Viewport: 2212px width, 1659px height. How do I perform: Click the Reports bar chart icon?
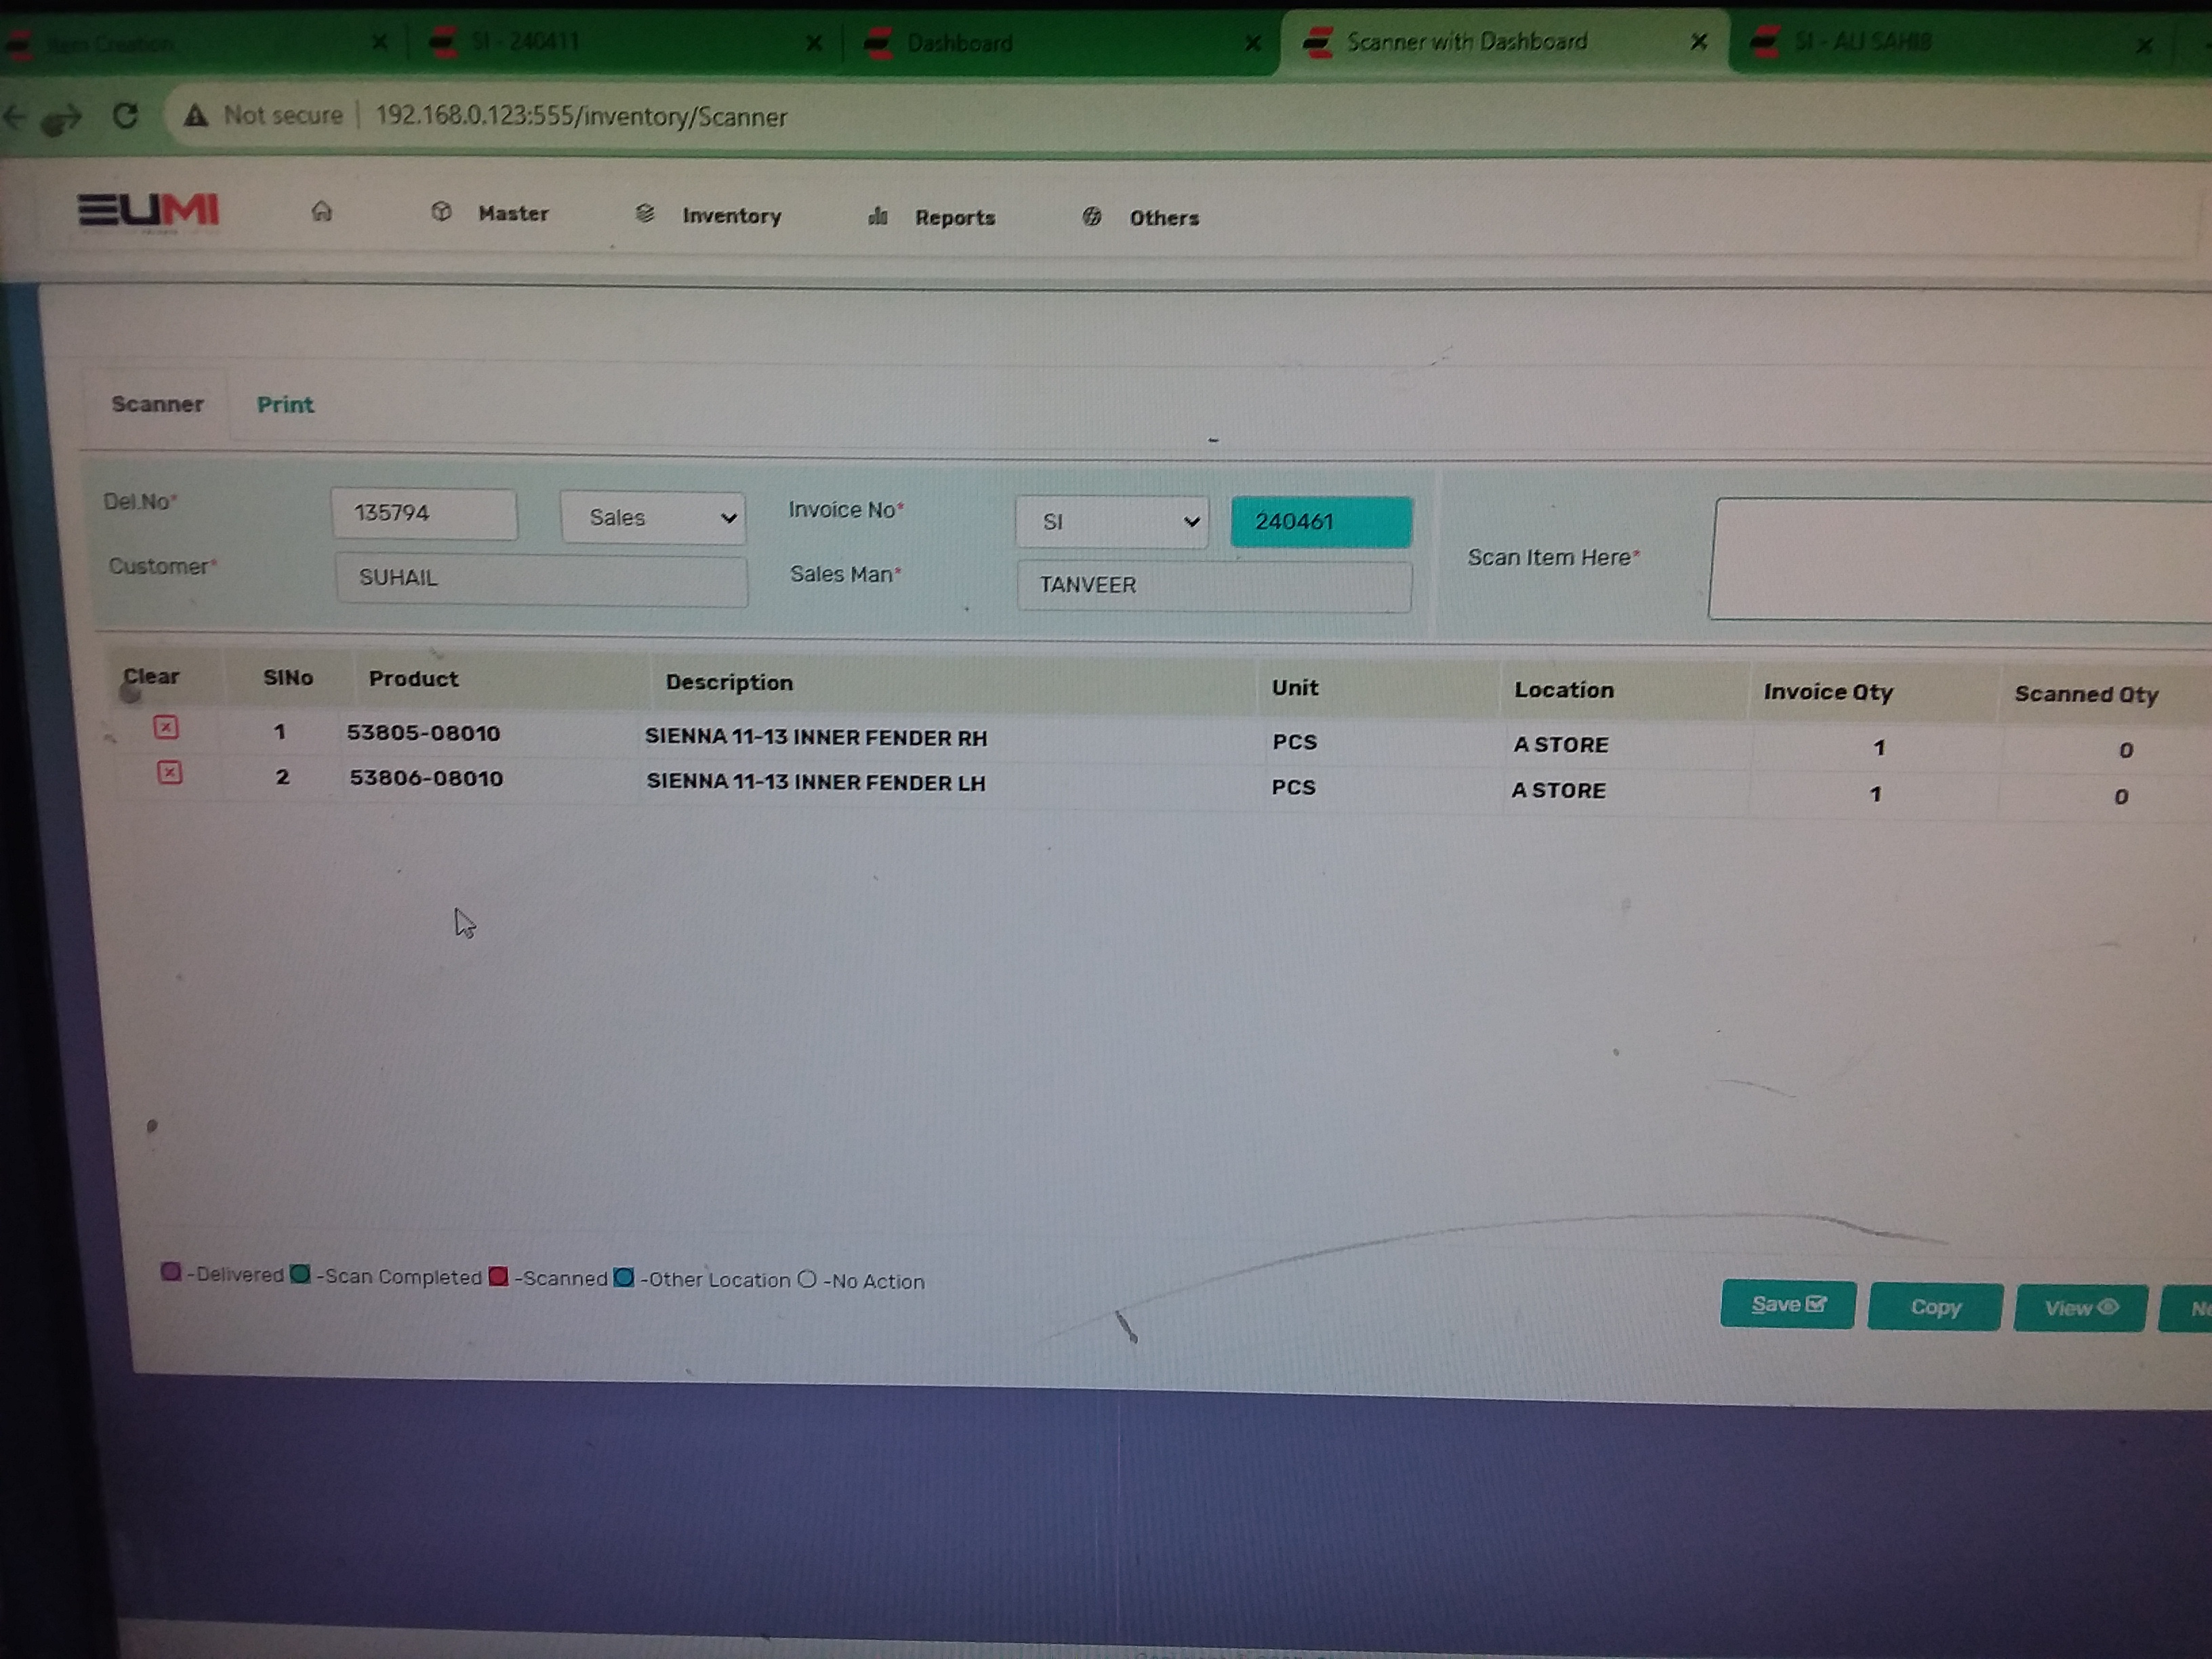click(877, 216)
